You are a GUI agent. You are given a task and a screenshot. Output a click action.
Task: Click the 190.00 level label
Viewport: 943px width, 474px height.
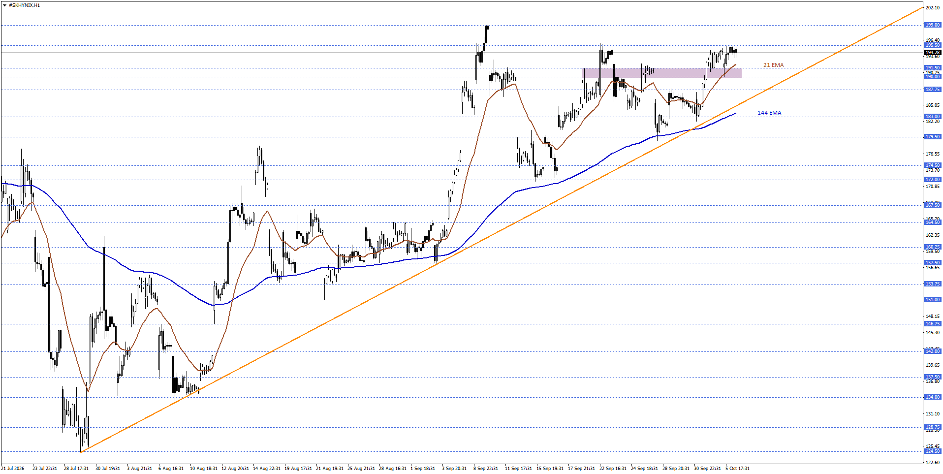(x=933, y=77)
